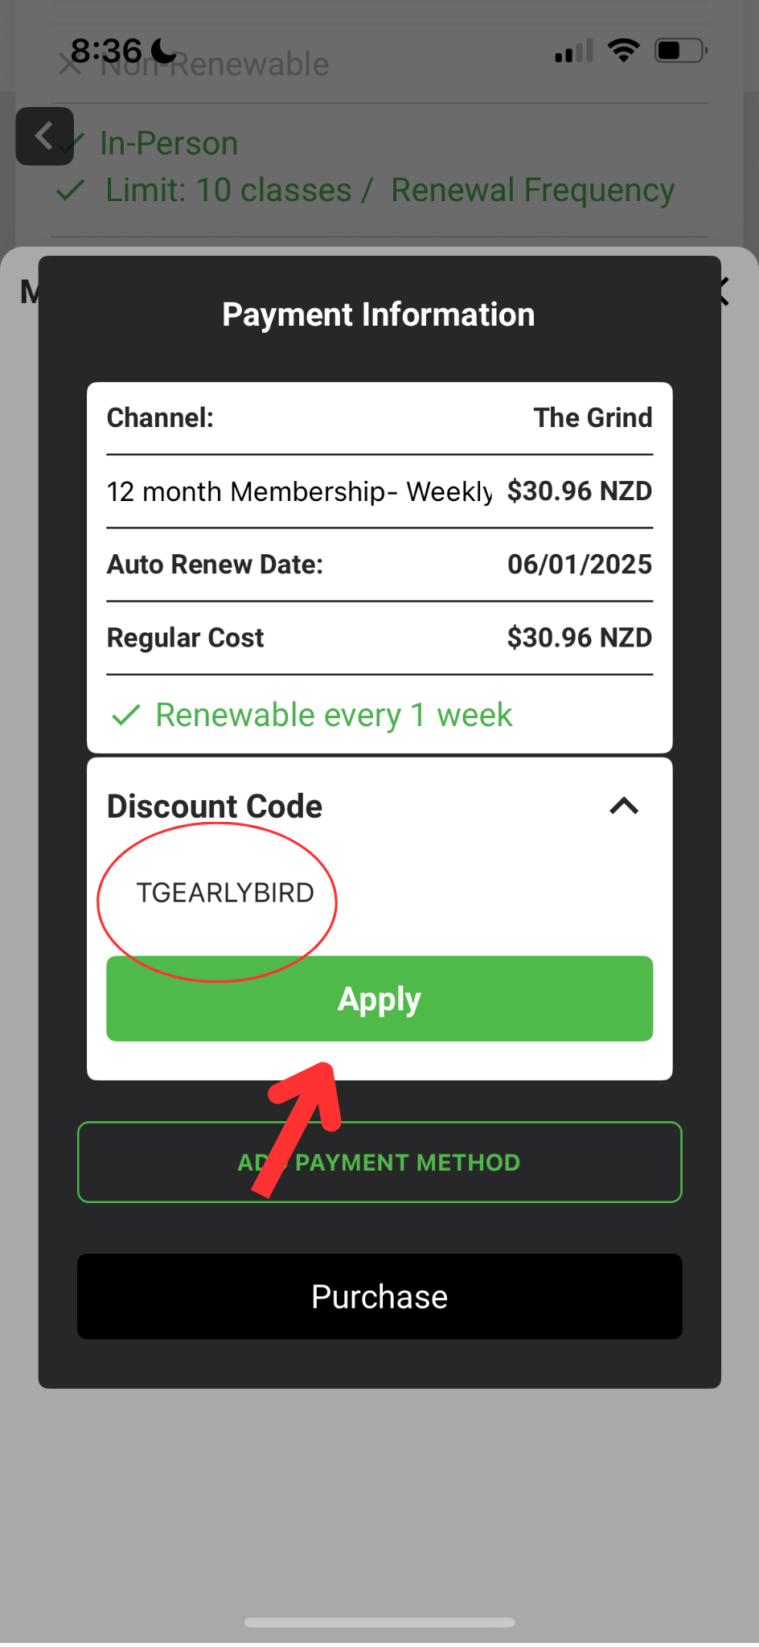Tap the Payment Information title
The image size is (759, 1647).
379,314
